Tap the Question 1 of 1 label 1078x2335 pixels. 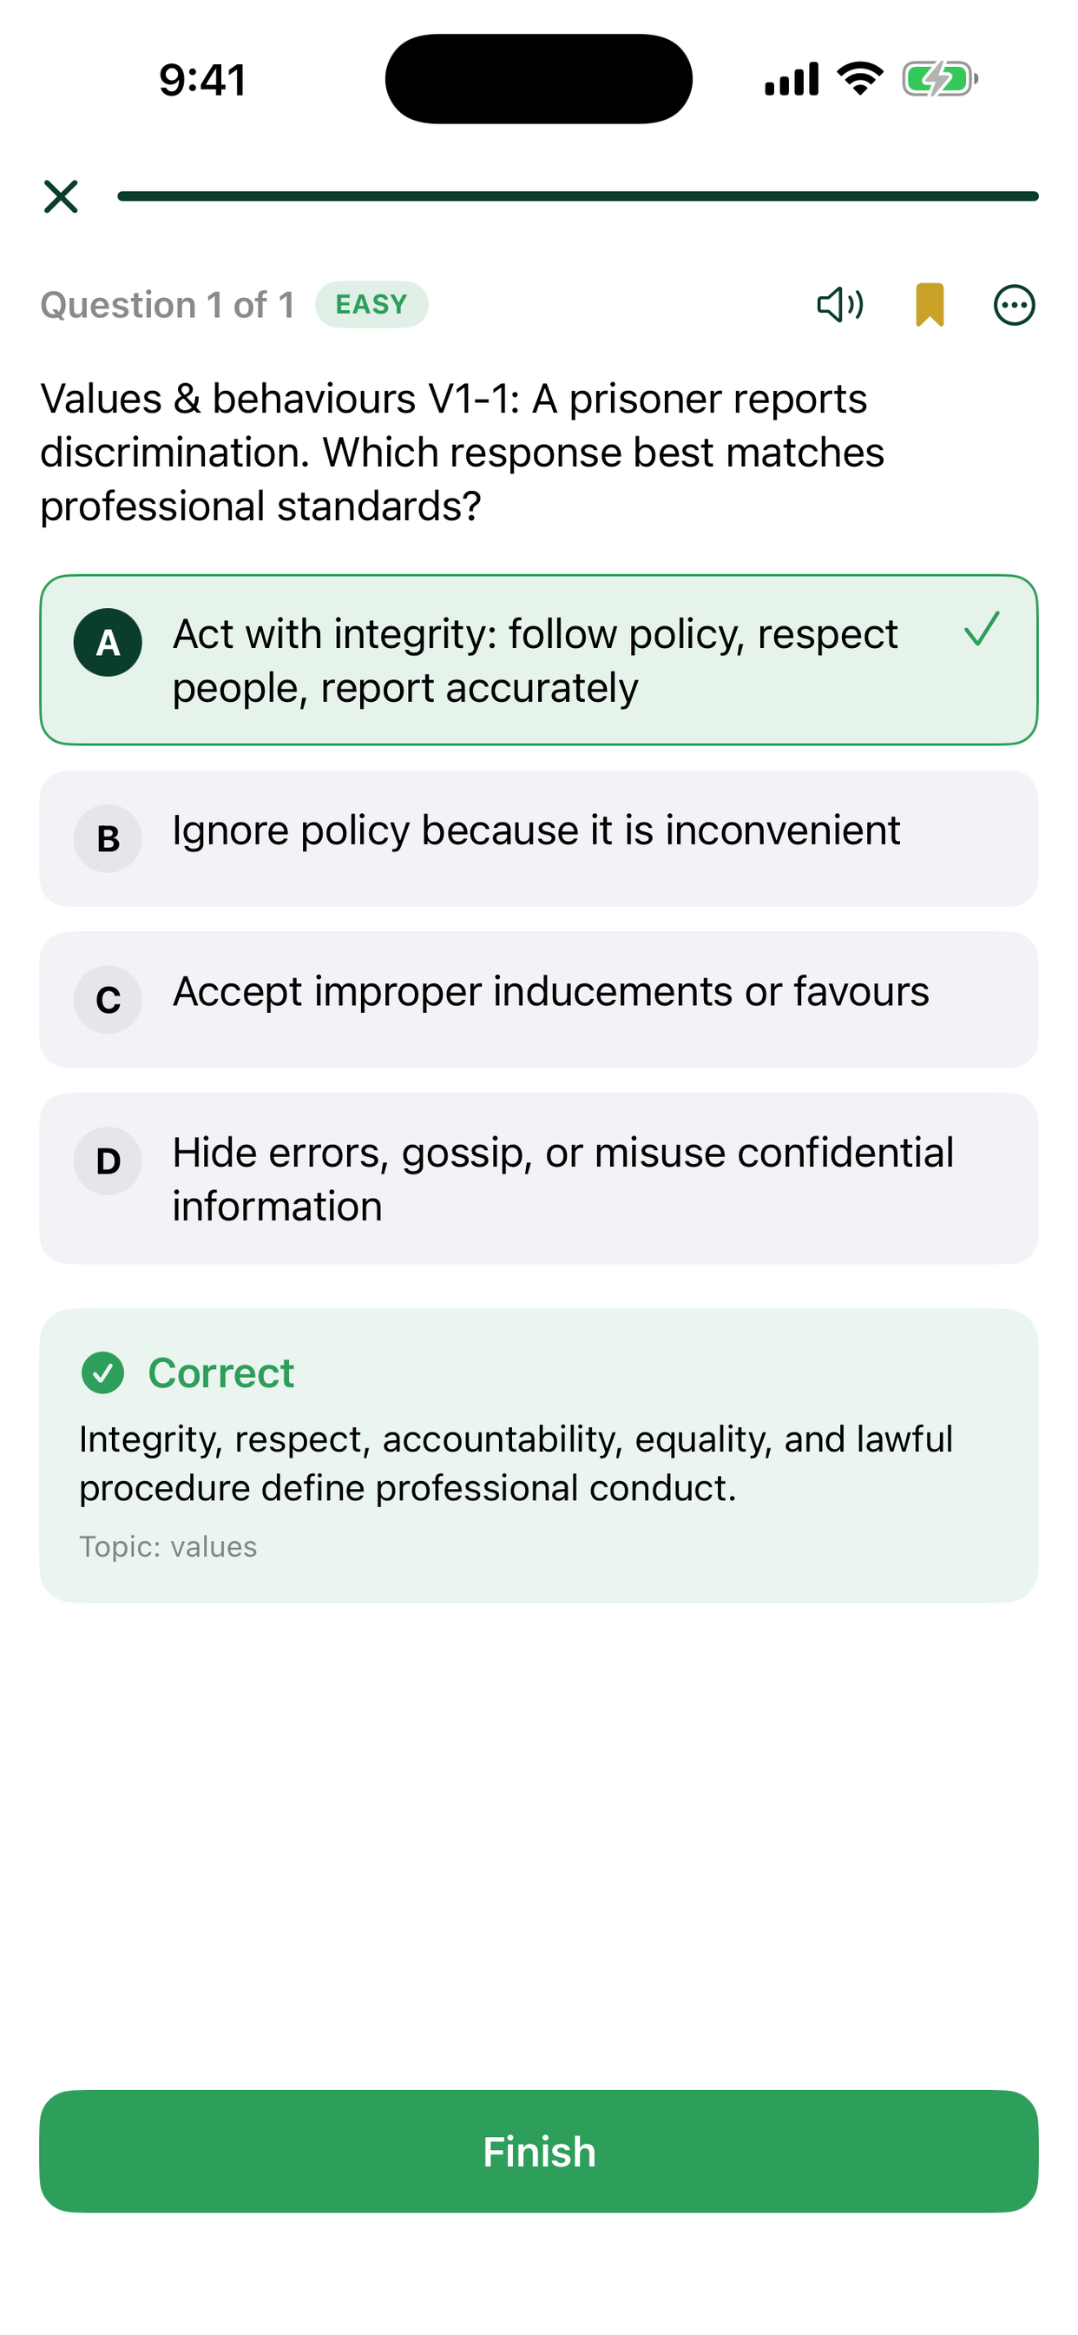pos(168,305)
